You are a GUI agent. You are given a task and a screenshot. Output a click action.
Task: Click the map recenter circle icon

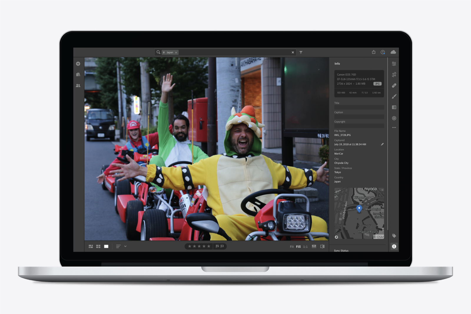(336, 237)
